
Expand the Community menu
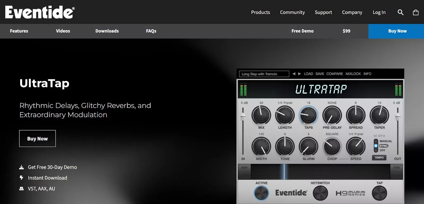click(x=292, y=12)
